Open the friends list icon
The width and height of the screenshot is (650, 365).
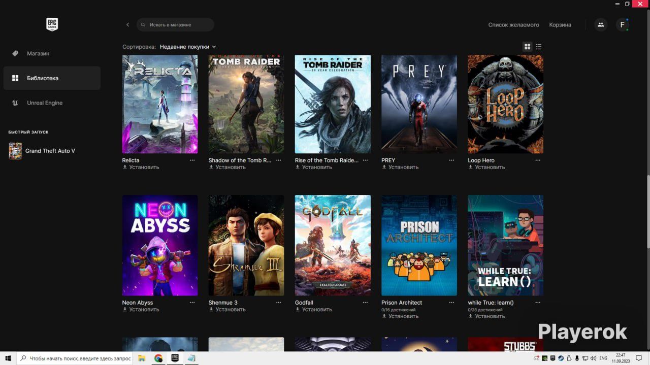tap(601, 25)
